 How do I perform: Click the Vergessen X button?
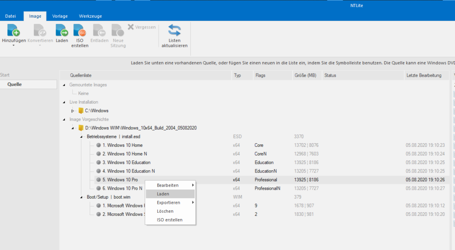[x=131, y=27]
